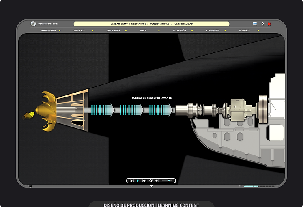Click the first Funcionalidad breadcrumb
The width and height of the screenshot is (303, 207).
(x=160, y=24)
